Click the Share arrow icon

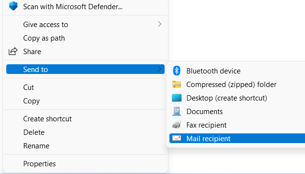tap(13, 51)
